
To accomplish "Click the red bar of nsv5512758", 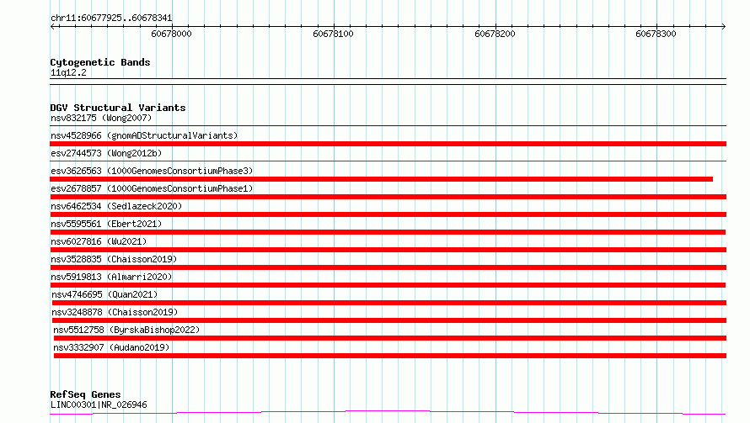I will coord(390,338).
